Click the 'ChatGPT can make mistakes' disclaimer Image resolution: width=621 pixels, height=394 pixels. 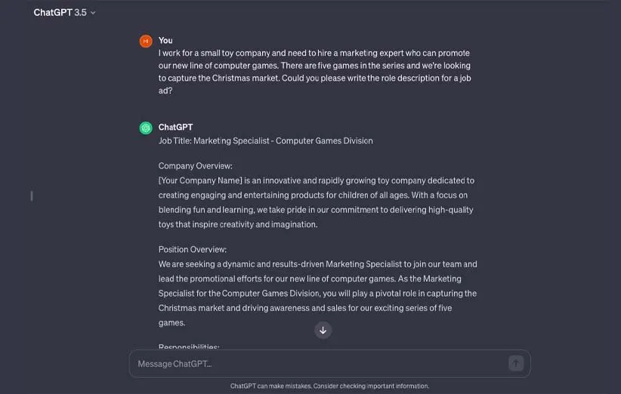[x=329, y=386]
